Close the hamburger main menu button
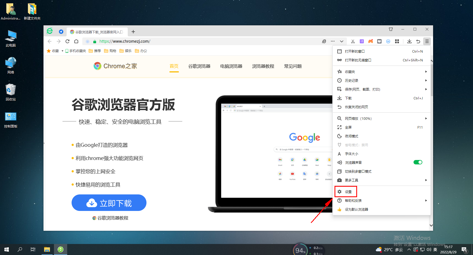Screen dimensions: 473x255 427,41
